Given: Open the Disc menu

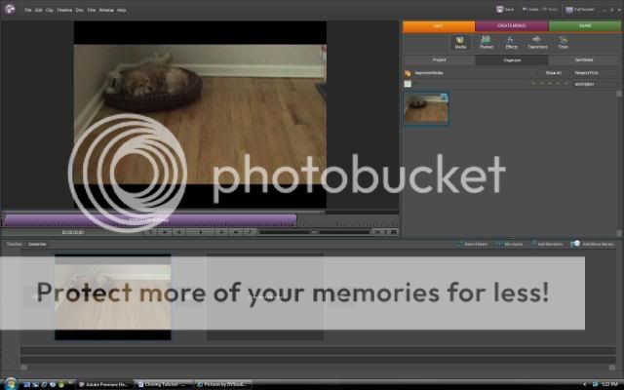Looking at the screenshot, I should click(80, 10).
